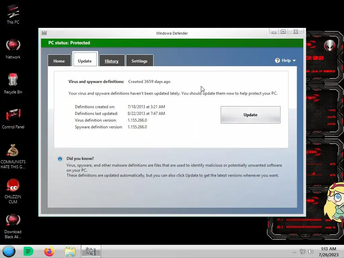Select the Download Black Ali... desktop icon

coord(13,226)
